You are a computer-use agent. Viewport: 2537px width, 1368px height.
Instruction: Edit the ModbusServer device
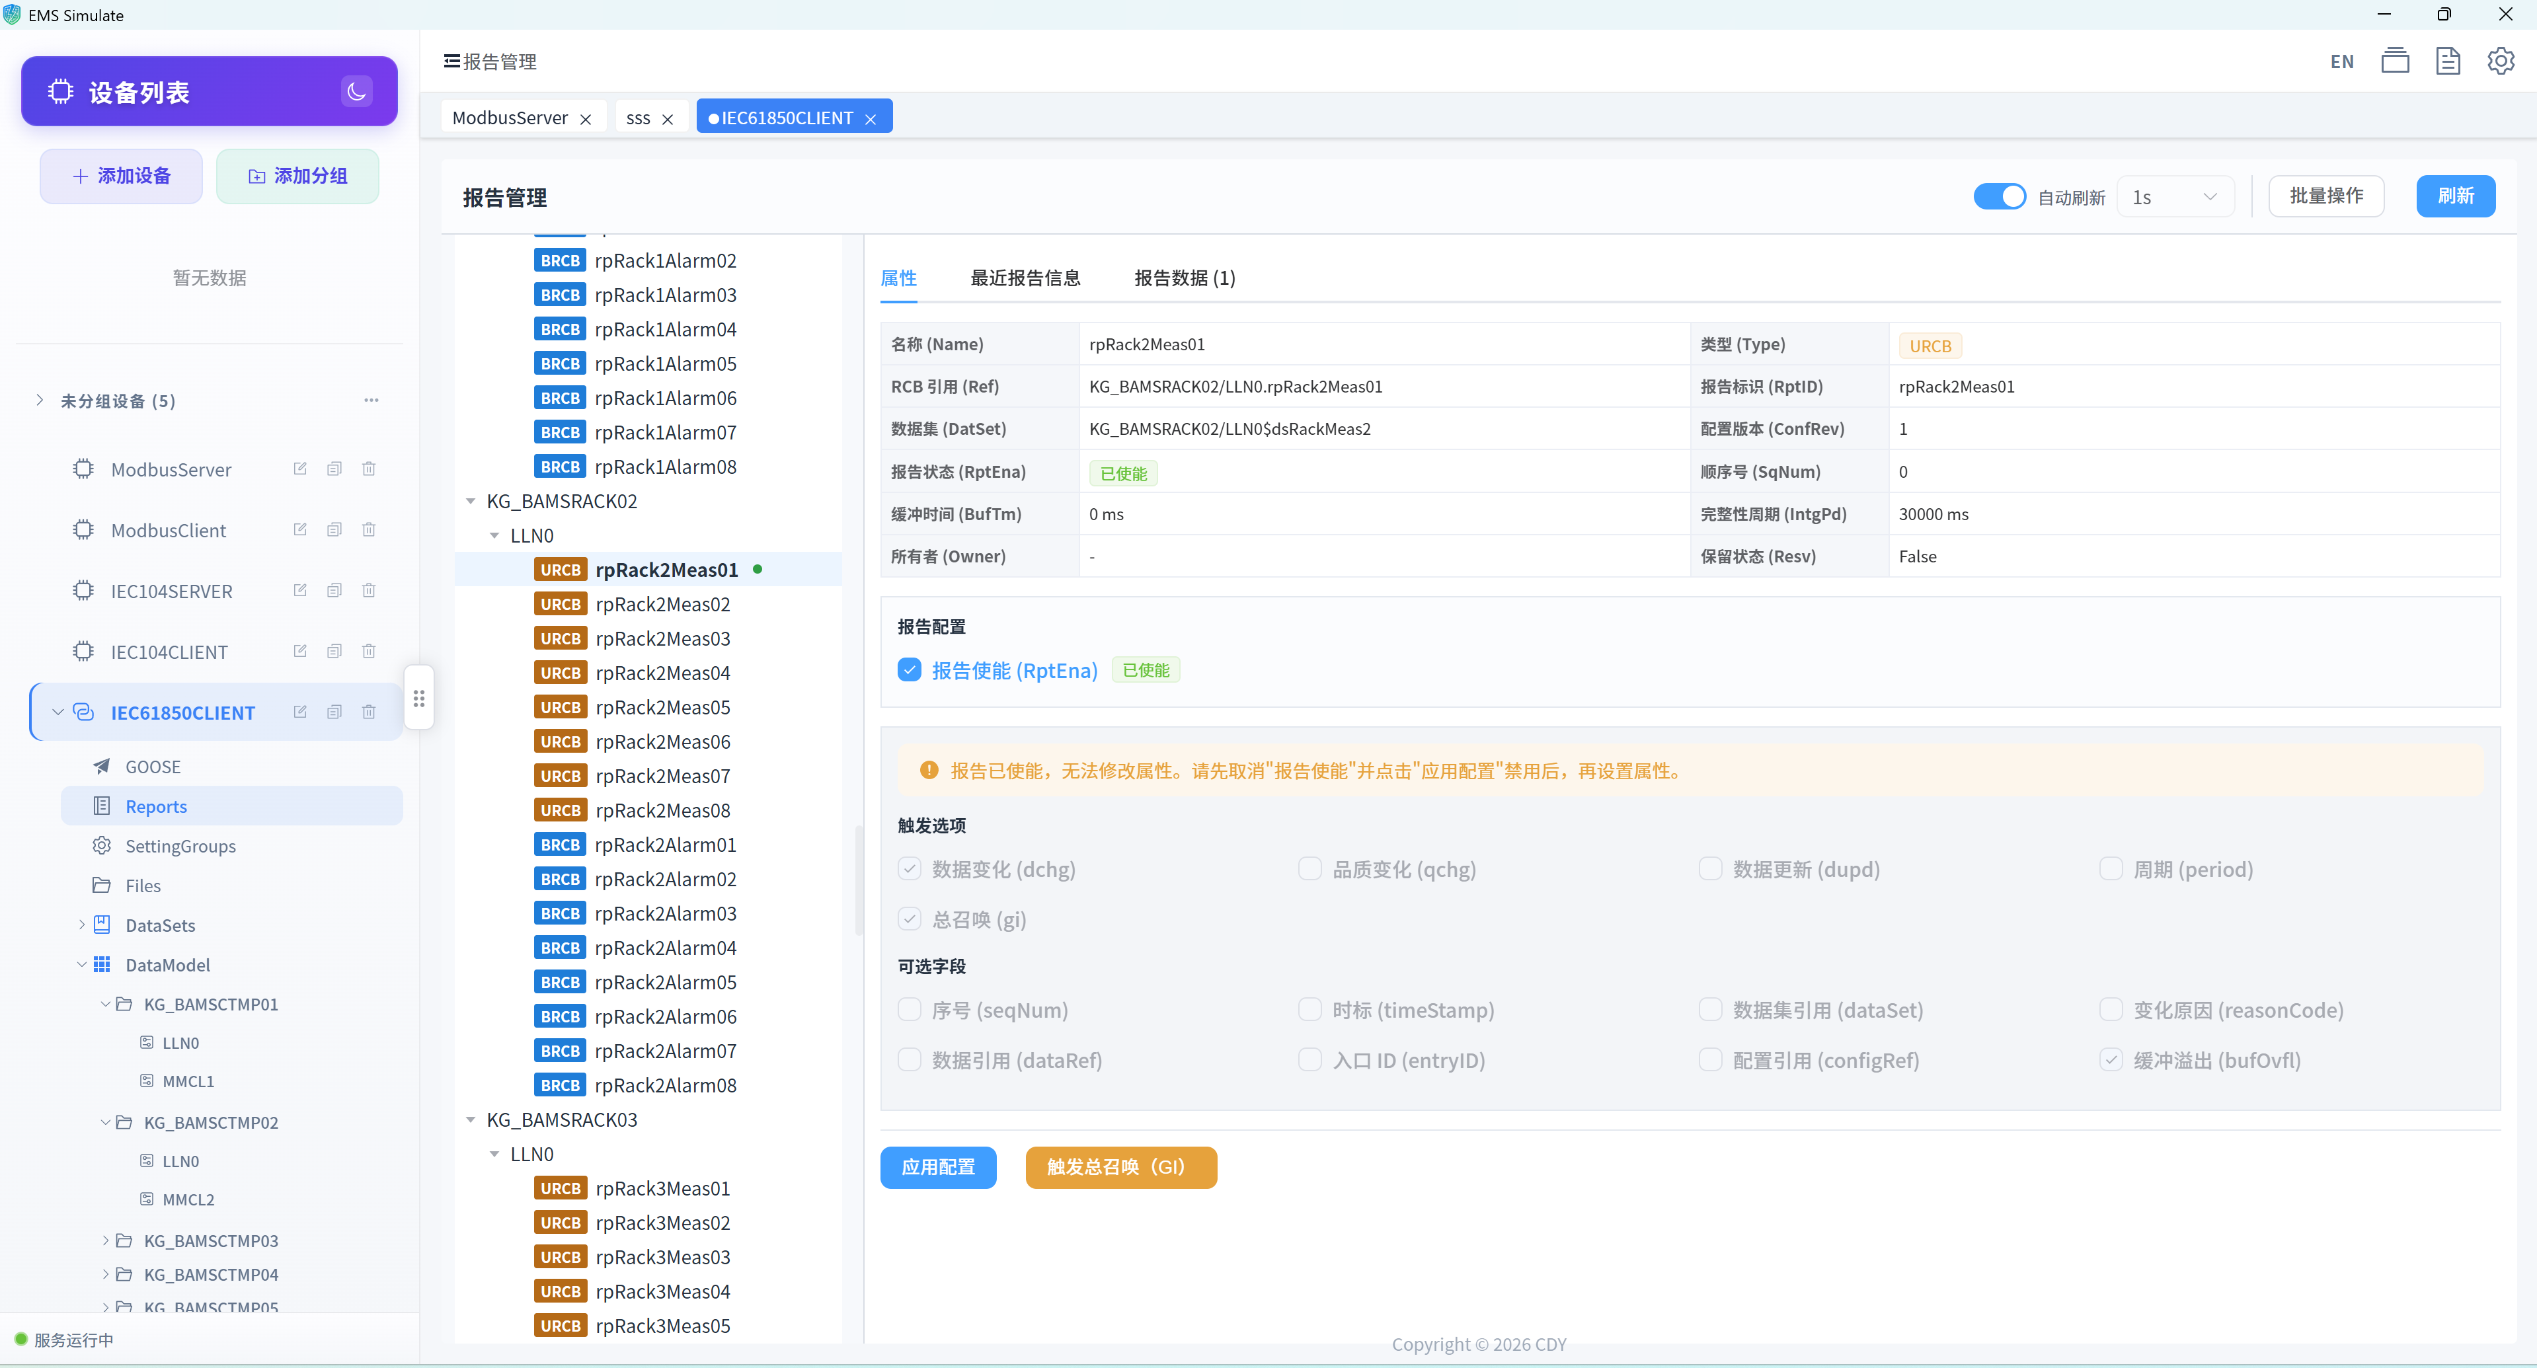click(300, 469)
